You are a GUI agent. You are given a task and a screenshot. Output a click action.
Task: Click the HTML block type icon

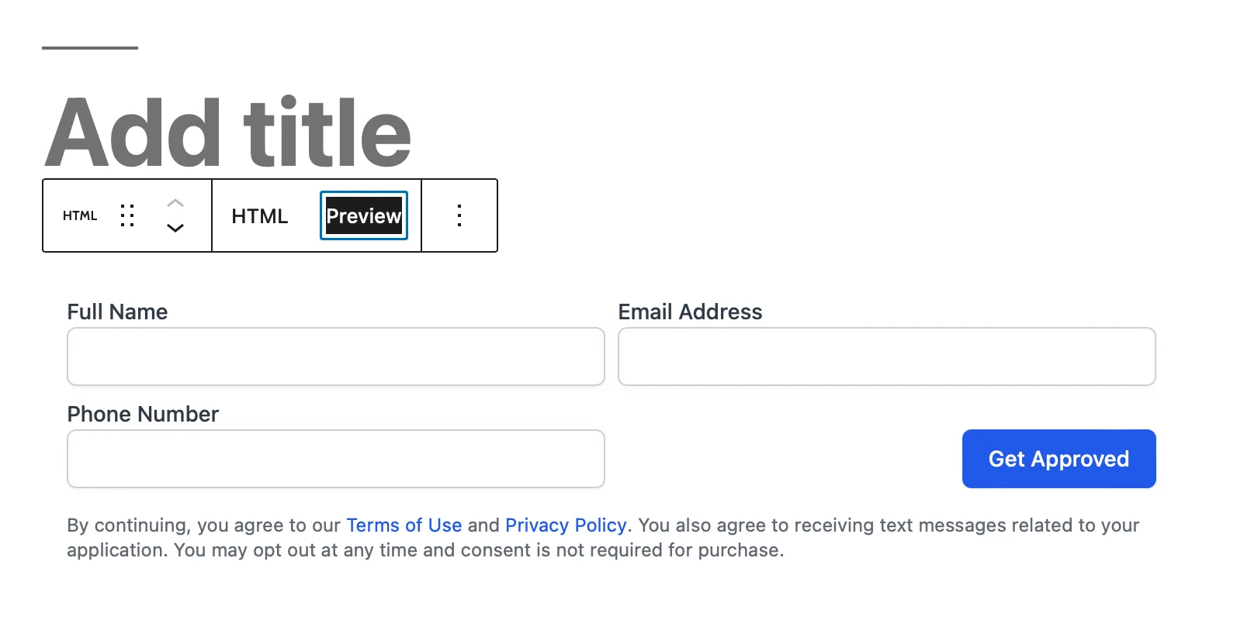click(x=79, y=215)
